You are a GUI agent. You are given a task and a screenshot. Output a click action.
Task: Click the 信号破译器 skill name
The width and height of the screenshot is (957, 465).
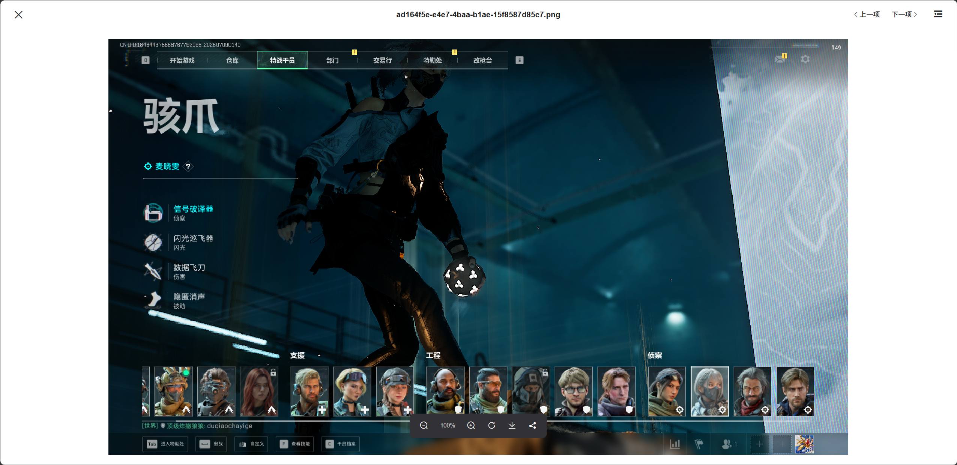click(x=193, y=209)
